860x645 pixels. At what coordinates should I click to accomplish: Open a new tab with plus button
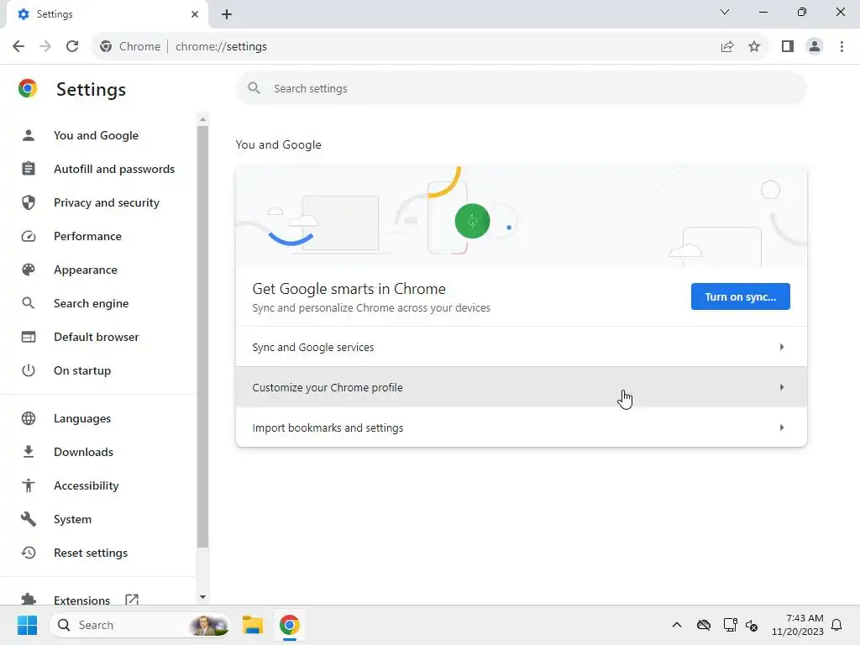point(227,14)
